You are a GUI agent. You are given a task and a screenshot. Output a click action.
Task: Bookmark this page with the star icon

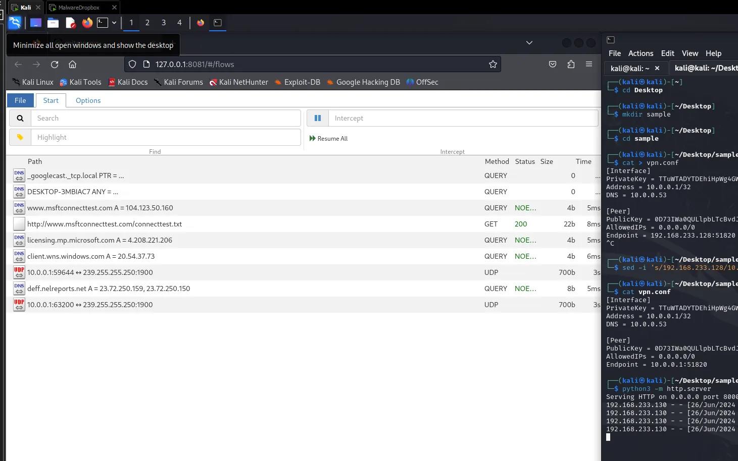tap(493, 65)
